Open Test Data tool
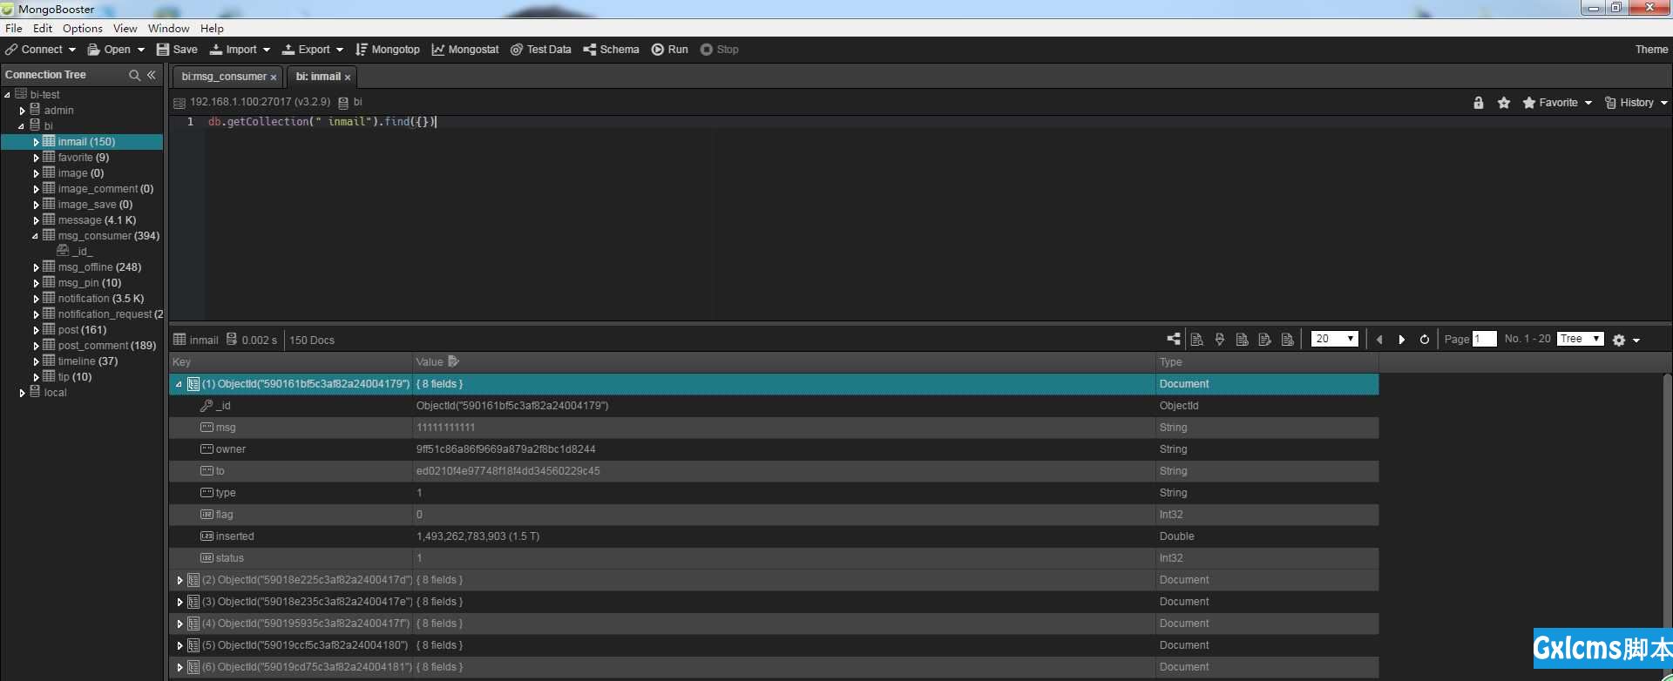The image size is (1673, 681). tap(540, 50)
